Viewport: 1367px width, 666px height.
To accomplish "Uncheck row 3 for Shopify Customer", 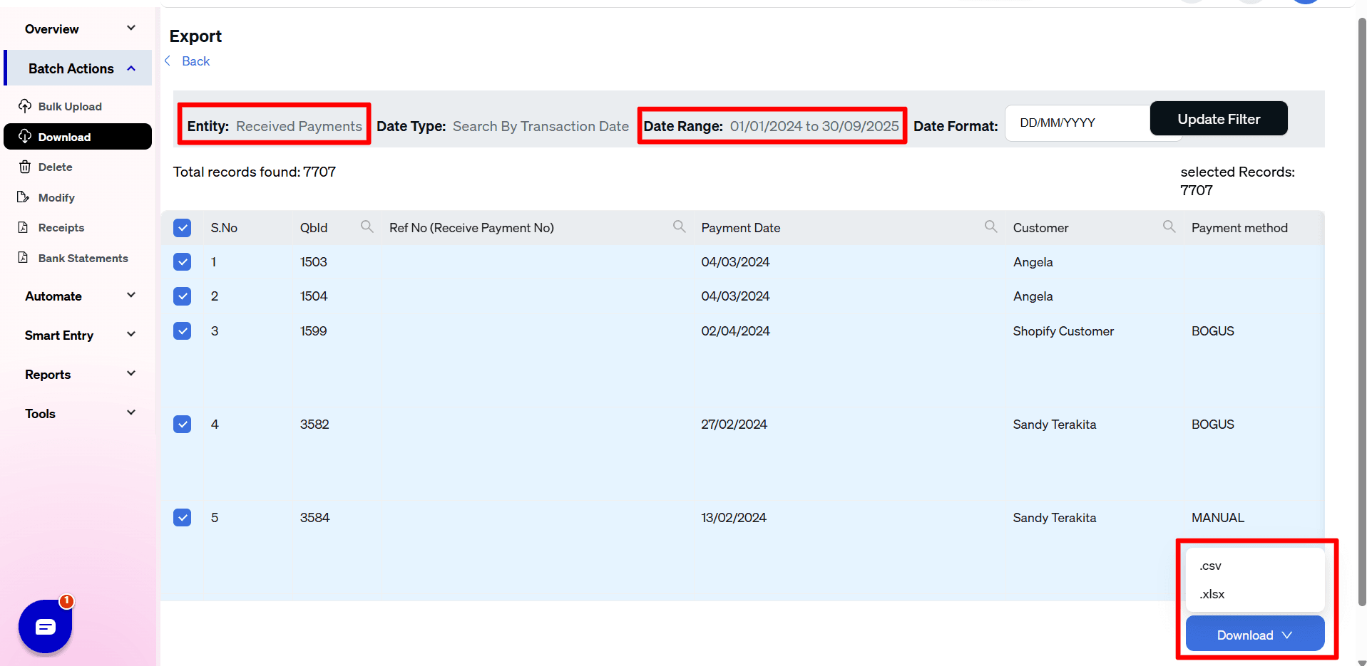I will (182, 331).
